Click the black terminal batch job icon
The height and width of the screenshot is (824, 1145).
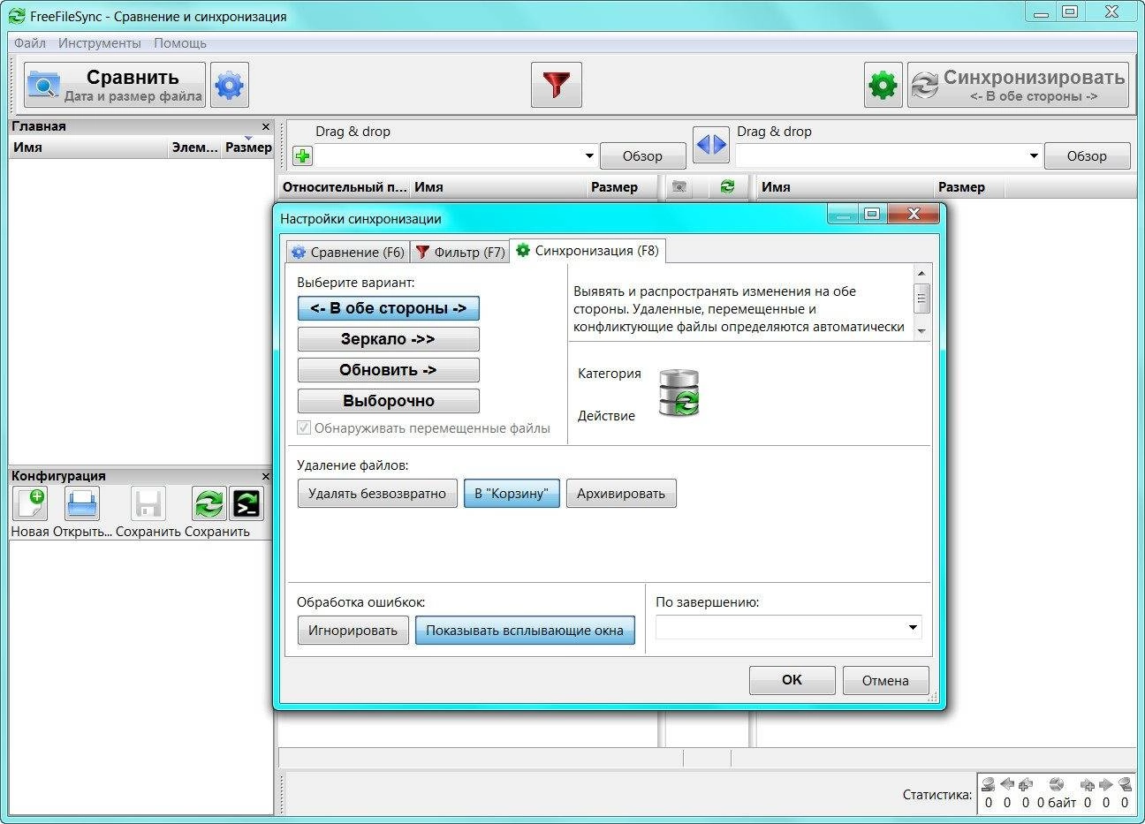point(246,504)
